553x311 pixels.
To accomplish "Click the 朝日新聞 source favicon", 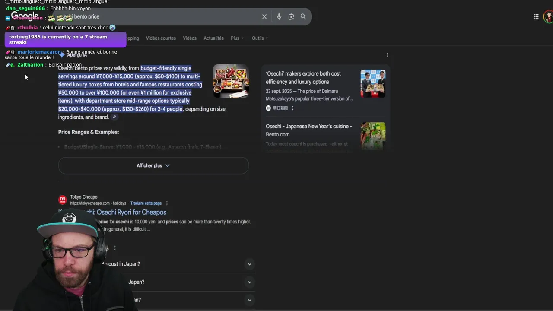I will pyautogui.click(x=268, y=108).
